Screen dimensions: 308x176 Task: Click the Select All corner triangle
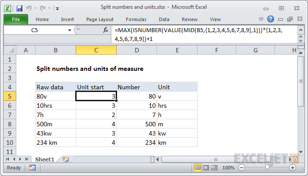10,50
